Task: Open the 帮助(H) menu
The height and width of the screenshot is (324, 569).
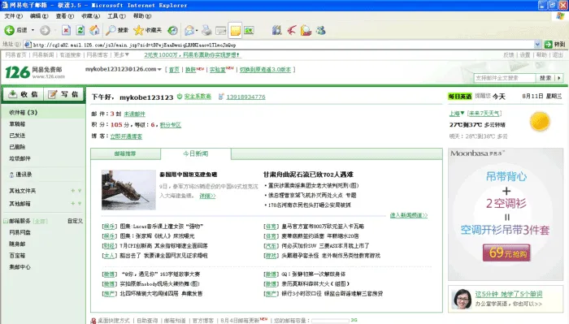Action: pos(142,16)
